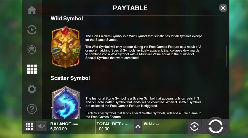Open help question mark icon

click(x=32, y=109)
